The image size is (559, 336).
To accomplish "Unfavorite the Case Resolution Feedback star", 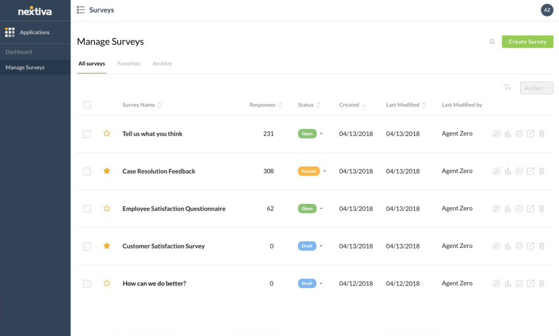I will point(107,172).
